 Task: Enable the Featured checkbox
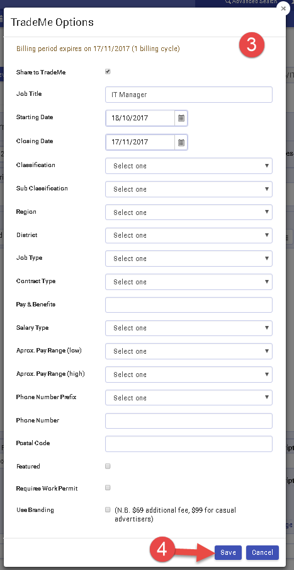pyautogui.click(x=108, y=466)
